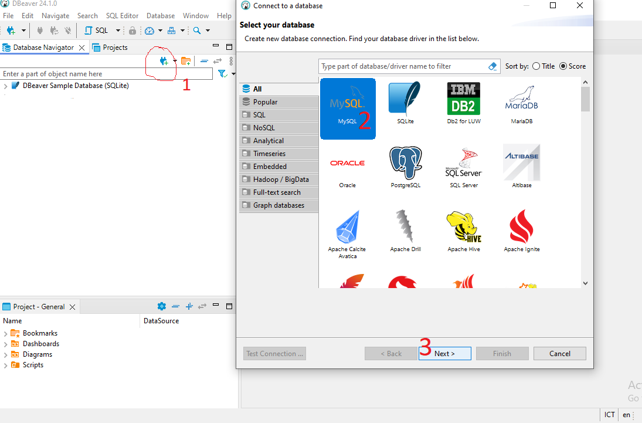
Task: Switch to the Projects tab
Action: coord(115,47)
